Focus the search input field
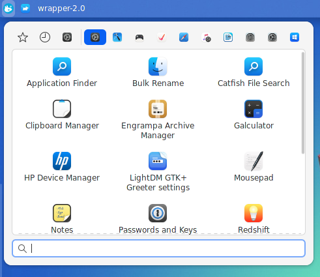This screenshot has height=277, width=320. 159,248
